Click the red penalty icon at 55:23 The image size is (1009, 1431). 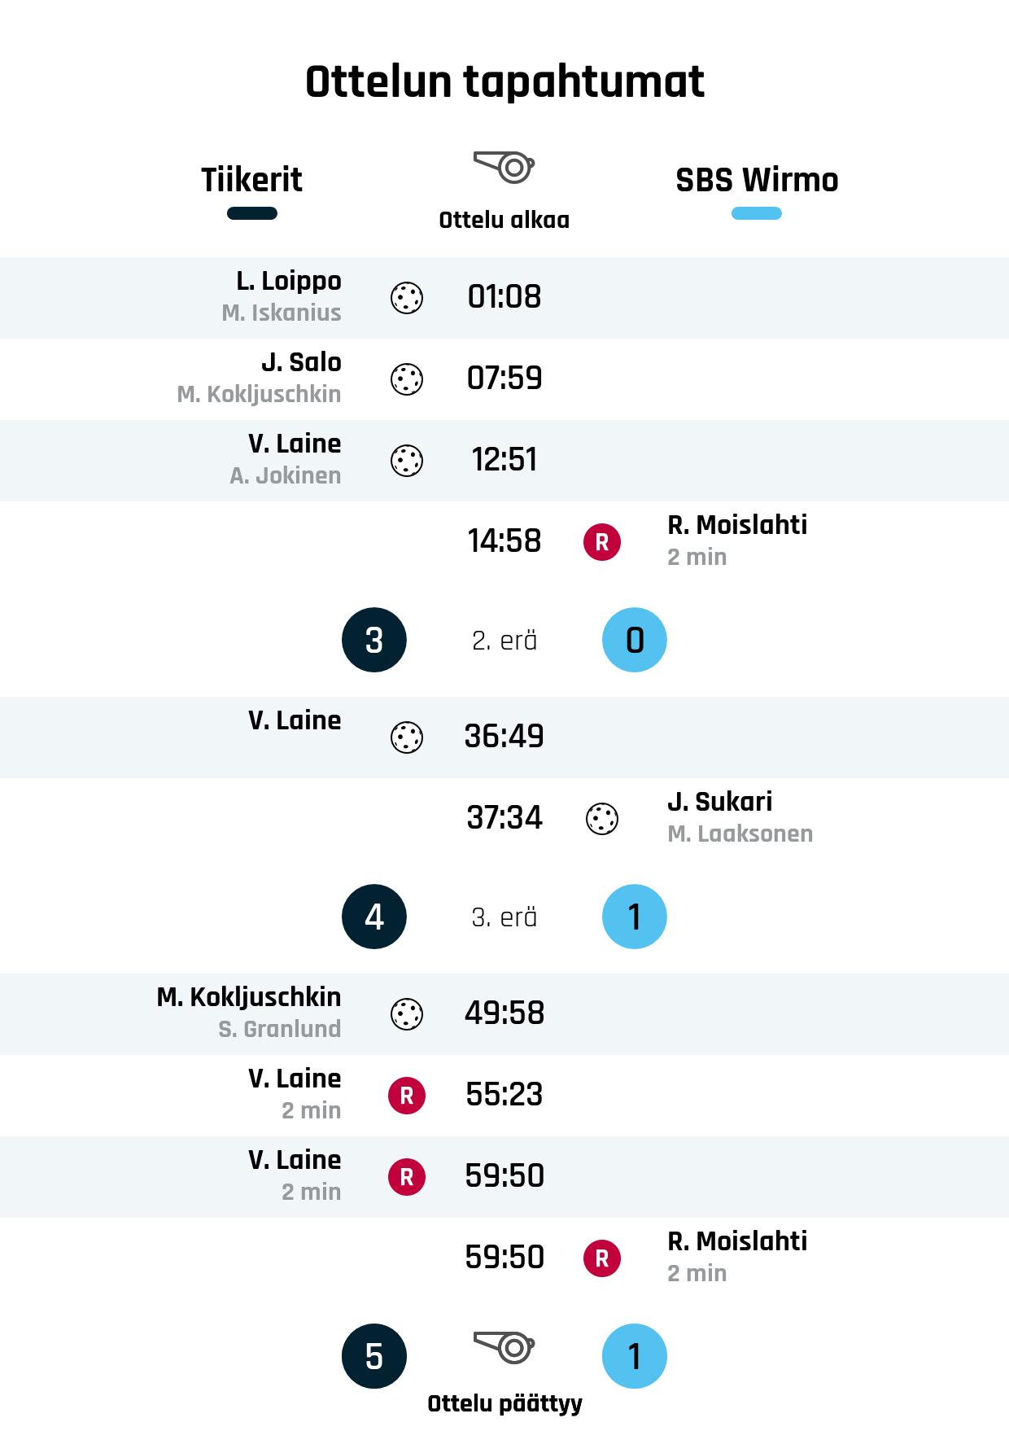tap(407, 1096)
